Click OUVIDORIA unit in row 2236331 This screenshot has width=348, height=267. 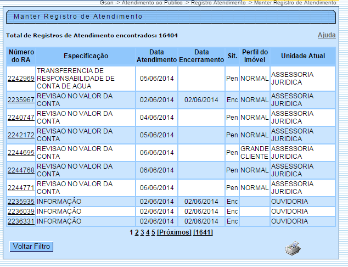point(289,221)
